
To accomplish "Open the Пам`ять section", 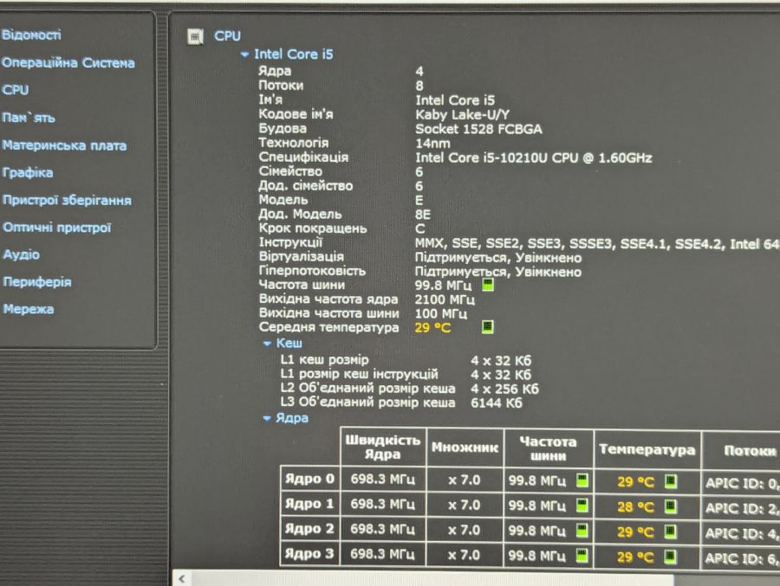I will coord(29,118).
